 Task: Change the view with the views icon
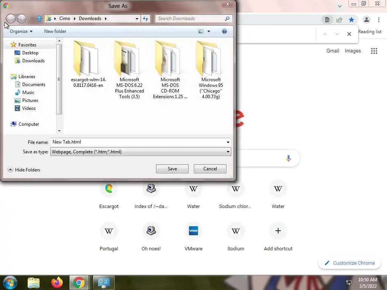click(201, 31)
